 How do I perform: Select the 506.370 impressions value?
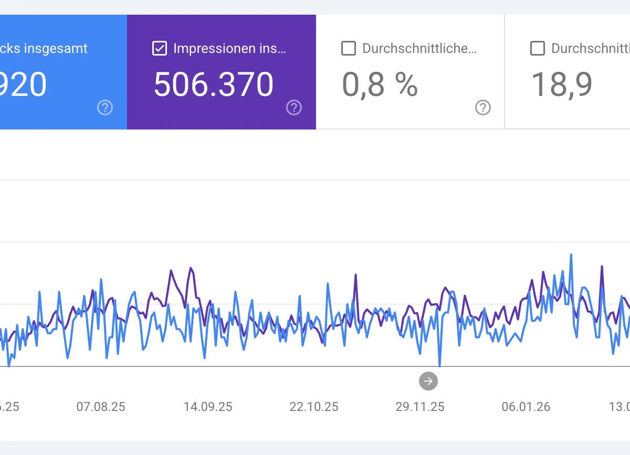pos(214,84)
